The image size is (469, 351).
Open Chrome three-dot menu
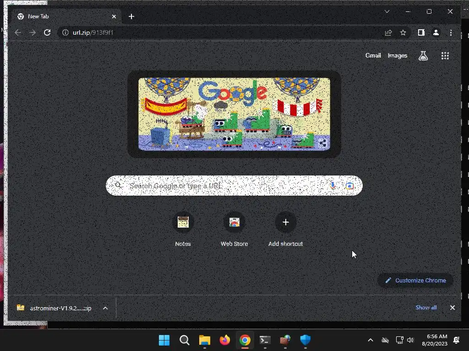point(451,32)
